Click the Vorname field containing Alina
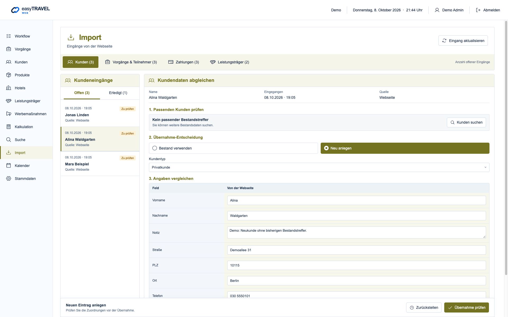This screenshot has height=317, width=508. (356, 201)
